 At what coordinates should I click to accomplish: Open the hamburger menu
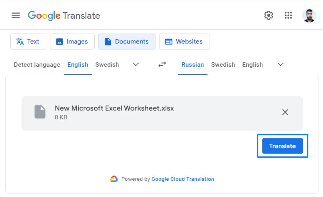coord(15,15)
